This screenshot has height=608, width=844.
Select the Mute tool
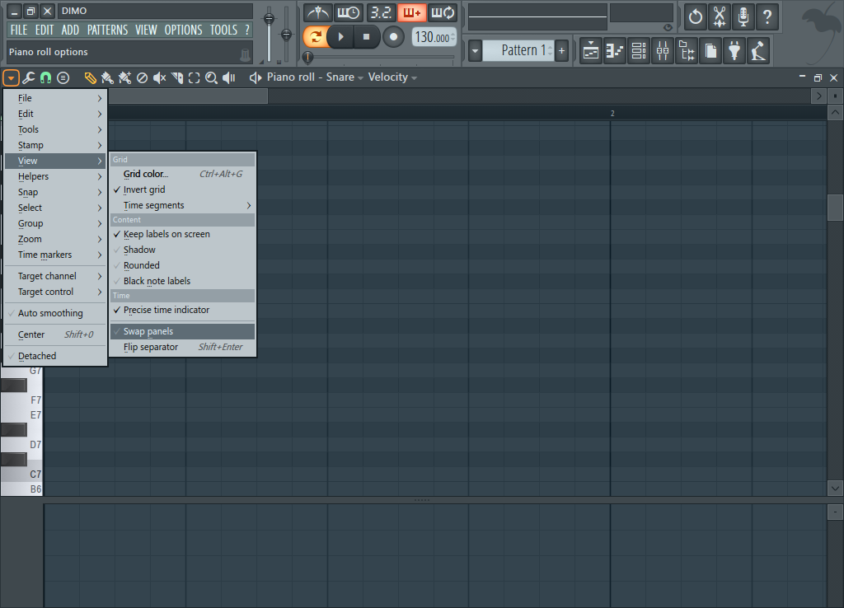(x=159, y=78)
